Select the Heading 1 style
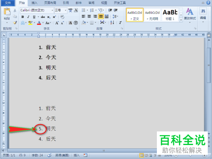 click(170, 15)
